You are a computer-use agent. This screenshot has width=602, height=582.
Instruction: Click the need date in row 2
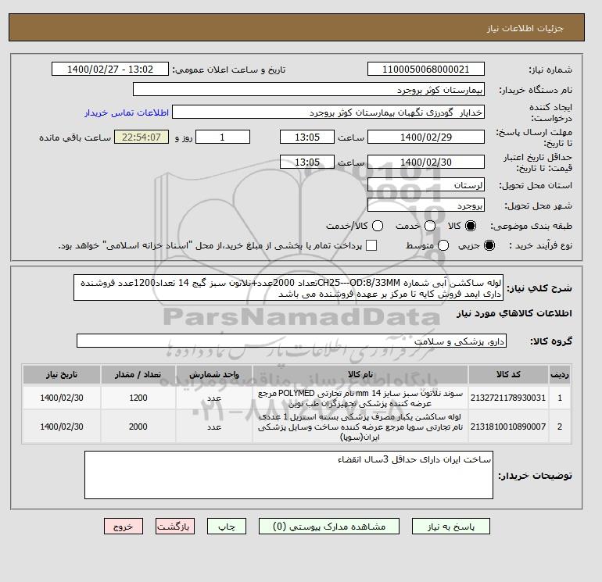tap(62, 427)
